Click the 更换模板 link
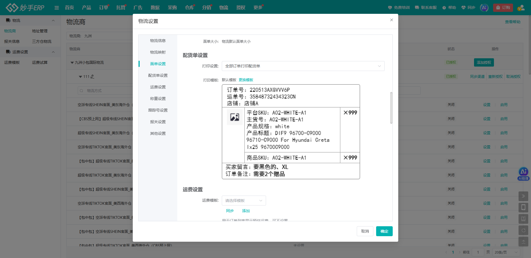Viewport: 531px width, 258px height. 246,80
